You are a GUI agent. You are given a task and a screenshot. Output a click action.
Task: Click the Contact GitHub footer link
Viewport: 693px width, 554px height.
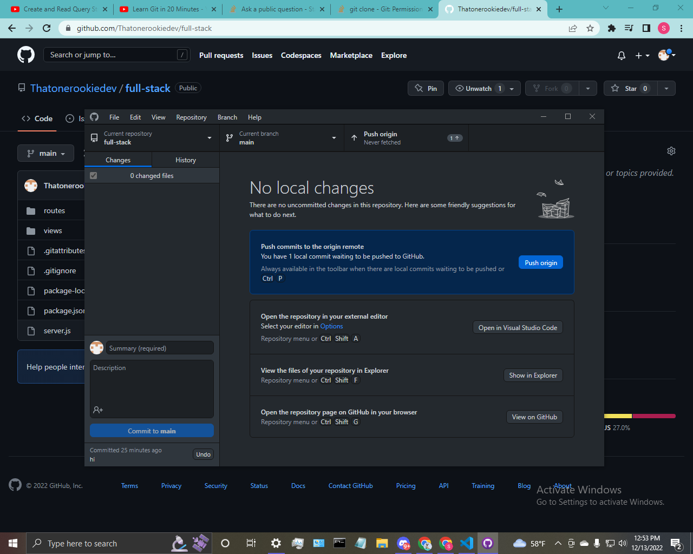point(351,486)
